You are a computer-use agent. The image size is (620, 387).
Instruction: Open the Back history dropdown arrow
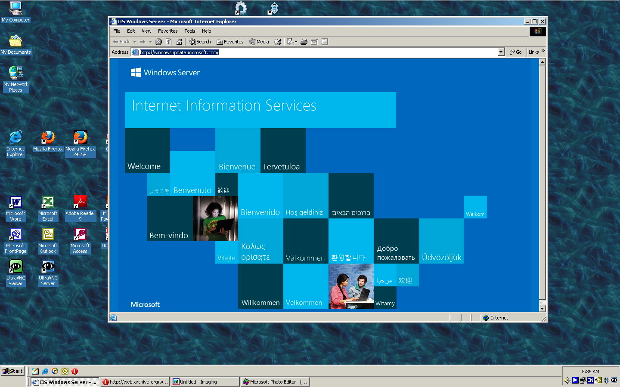click(x=134, y=42)
